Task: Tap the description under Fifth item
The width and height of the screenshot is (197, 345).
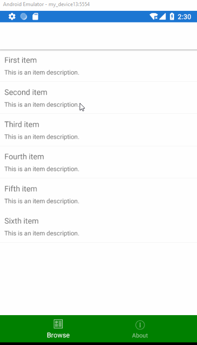Action: (x=42, y=201)
